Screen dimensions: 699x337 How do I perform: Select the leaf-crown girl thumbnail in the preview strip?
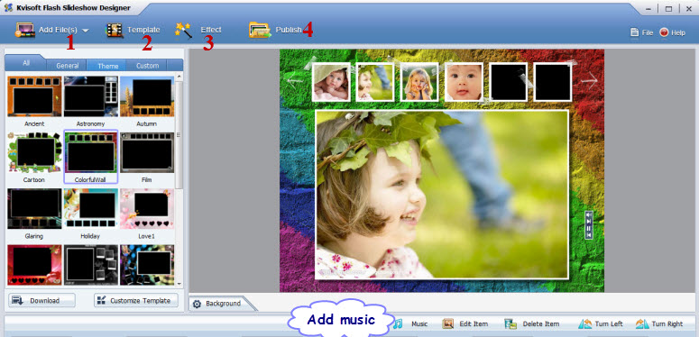point(375,82)
